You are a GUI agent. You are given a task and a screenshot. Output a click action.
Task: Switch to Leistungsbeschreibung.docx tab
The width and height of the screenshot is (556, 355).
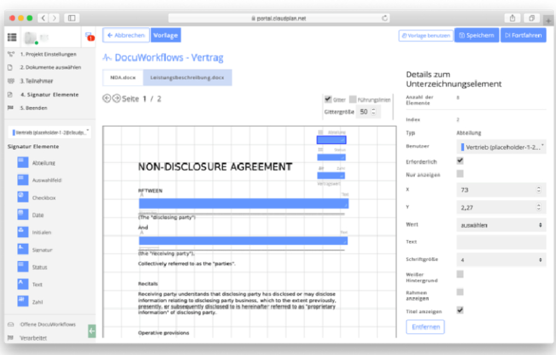tap(187, 78)
